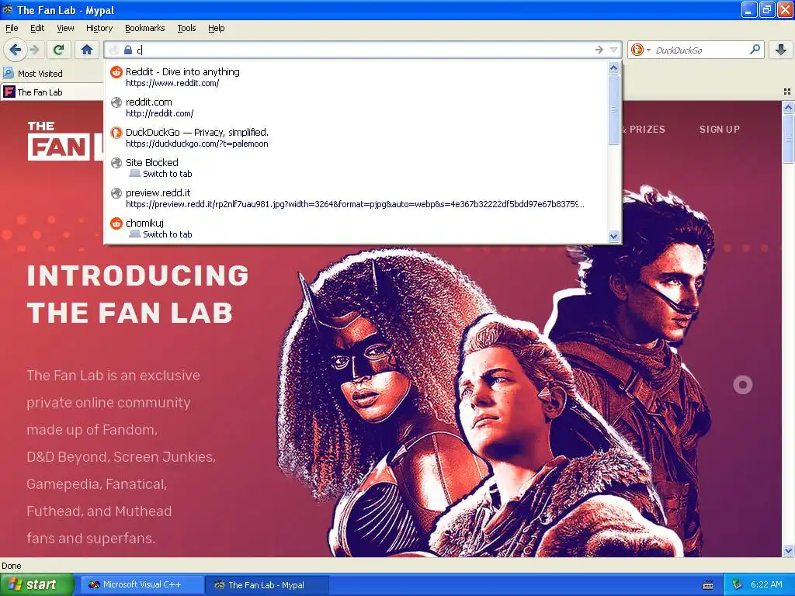Screen dimensions: 795x596
Task: Click the page identity icon left of lock
Action: coord(114,50)
